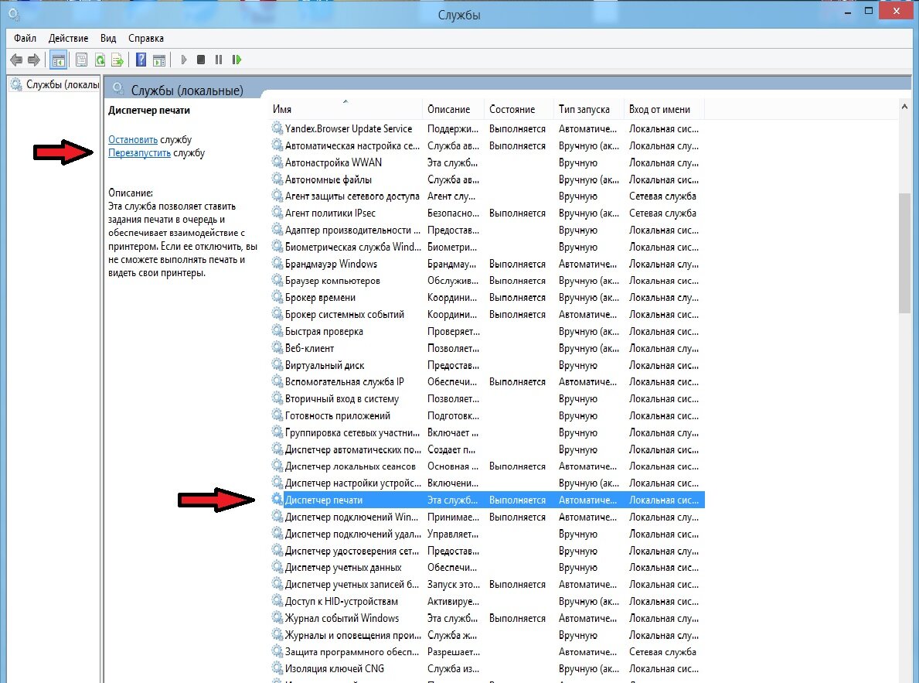Select Диспетчер настройки устройс... service
This screenshot has width=919, height=683.
pos(487,483)
